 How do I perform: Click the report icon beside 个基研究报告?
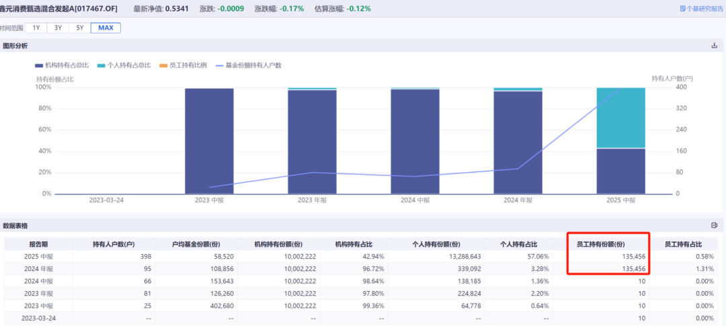click(683, 9)
